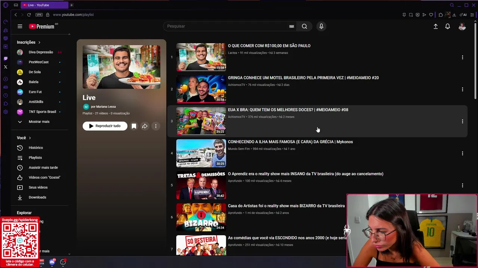Open the YouTube hamburger guide menu
The width and height of the screenshot is (478, 268).
(20, 26)
